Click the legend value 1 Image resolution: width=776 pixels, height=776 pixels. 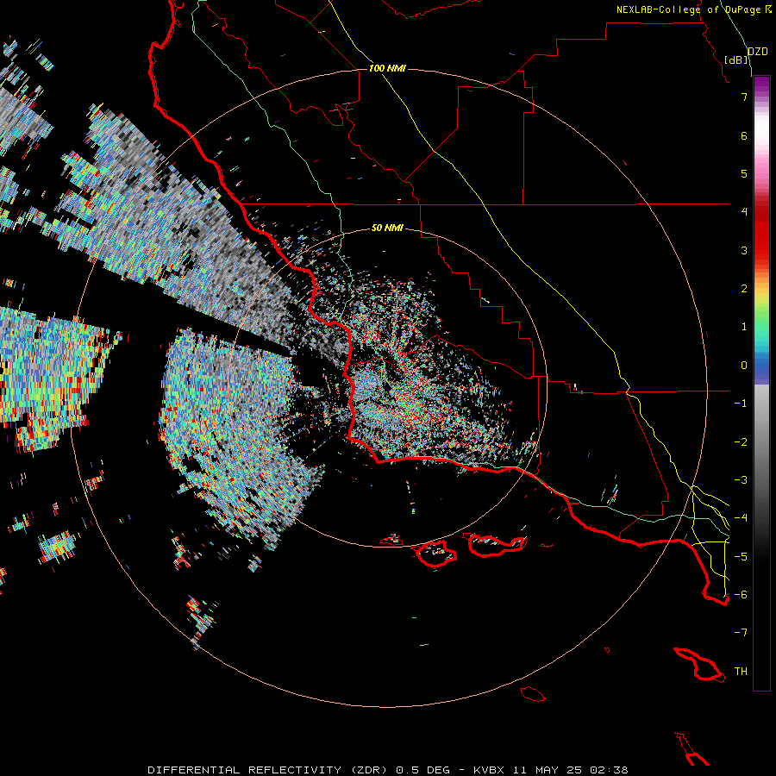click(x=744, y=327)
